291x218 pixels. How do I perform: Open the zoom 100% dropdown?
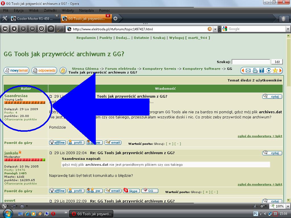[x=288, y=206]
